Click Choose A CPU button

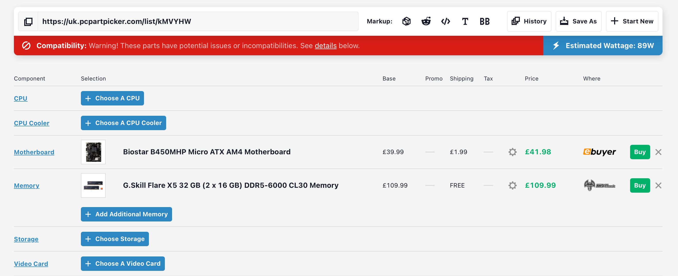112,98
